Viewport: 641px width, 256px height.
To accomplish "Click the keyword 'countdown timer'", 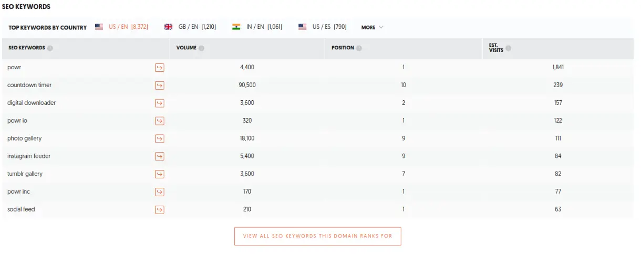I will click(29, 85).
